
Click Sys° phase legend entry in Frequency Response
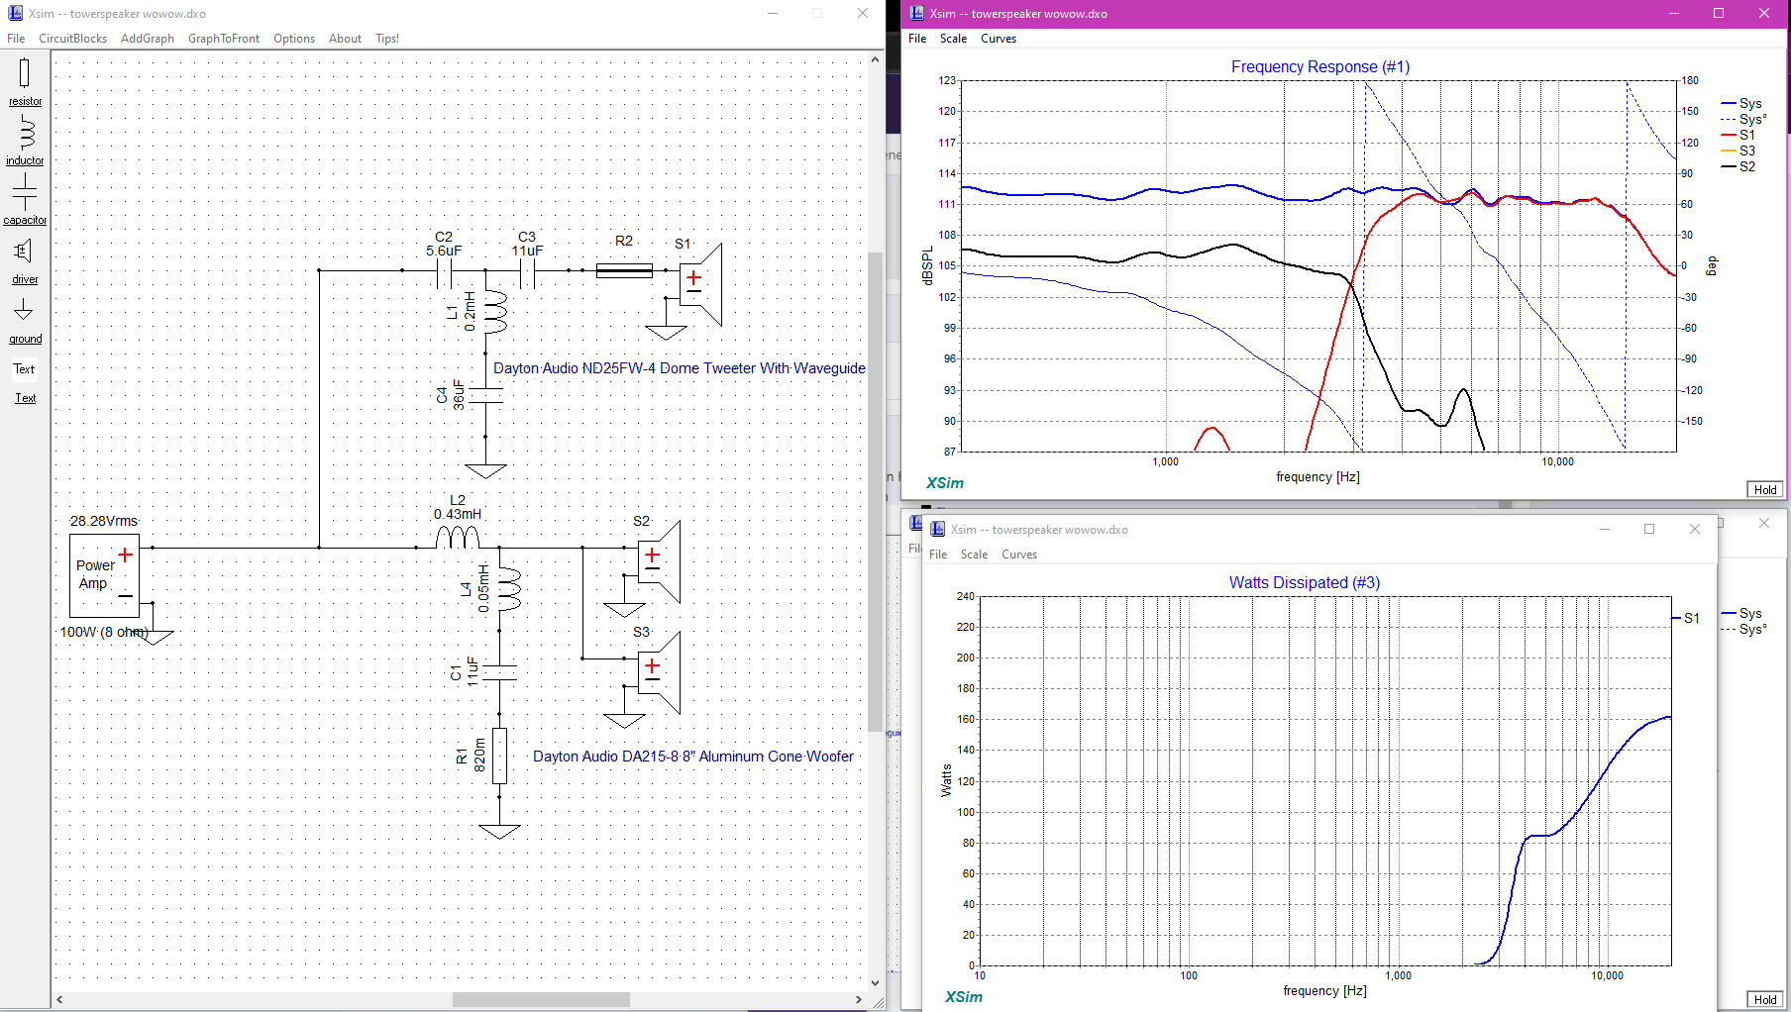tap(1743, 119)
